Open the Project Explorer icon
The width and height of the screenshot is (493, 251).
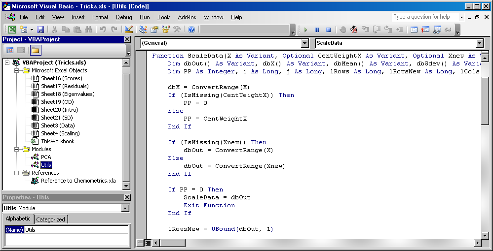coord(143,30)
